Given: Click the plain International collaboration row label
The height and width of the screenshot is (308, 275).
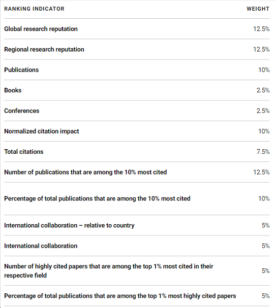Looking at the screenshot, I should pyautogui.click(x=41, y=246).
